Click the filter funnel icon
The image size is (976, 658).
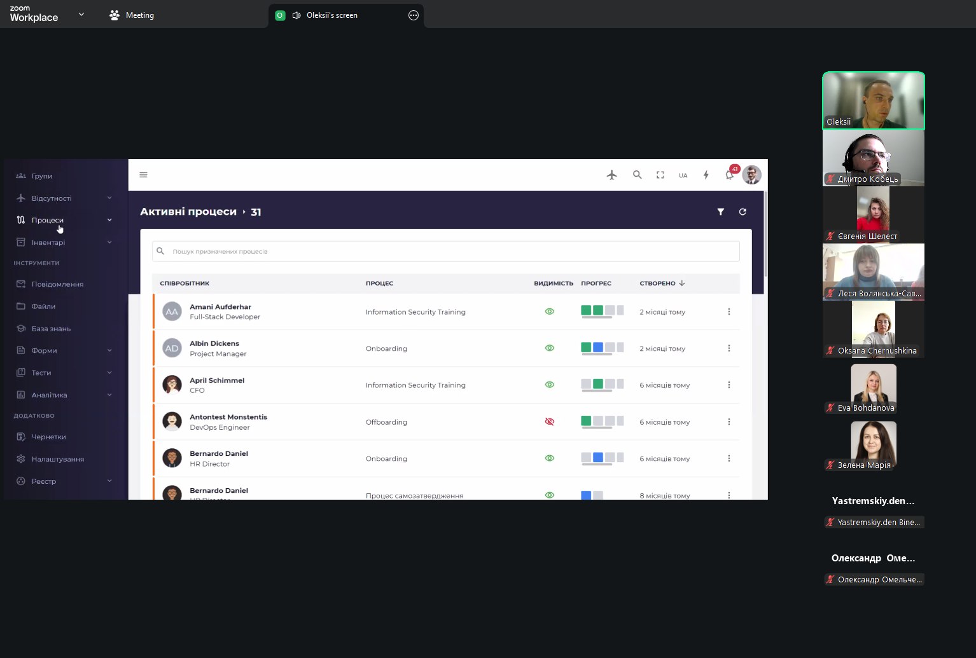(720, 212)
